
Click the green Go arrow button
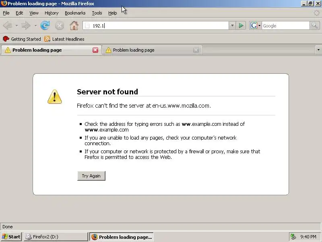point(241,26)
